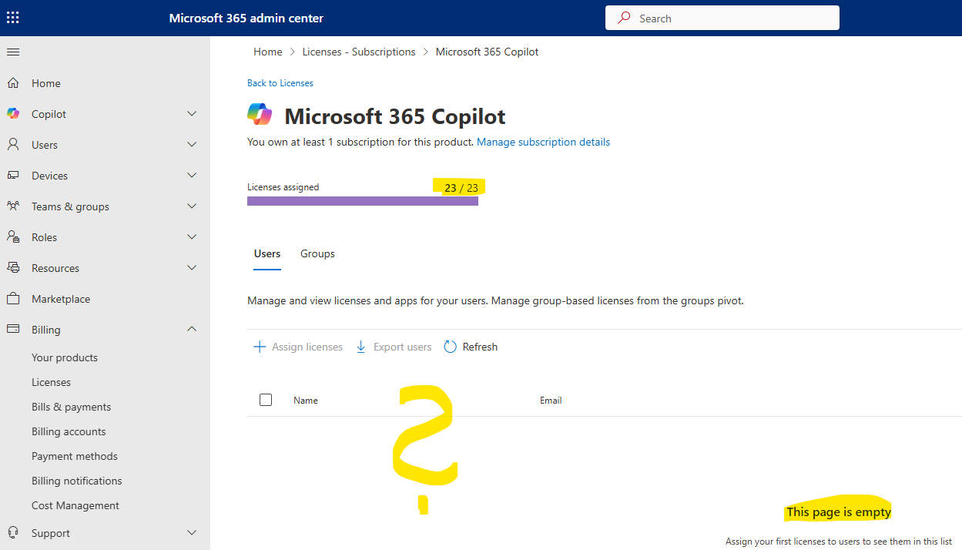The height and width of the screenshot is (550, 962).
Task: Click the Export users button label
Action: click(403, 347)
